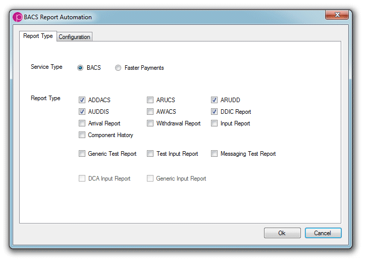Uncheck the ARUDD checkbox

click(x=214, y=100)
